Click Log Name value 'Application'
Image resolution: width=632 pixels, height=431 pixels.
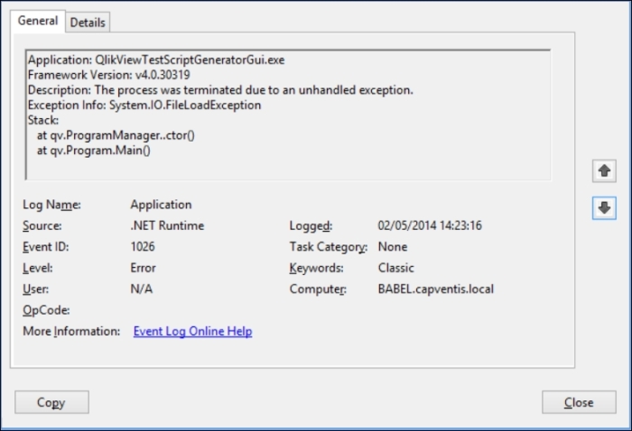pyautogui.click(x=161, y=205)
